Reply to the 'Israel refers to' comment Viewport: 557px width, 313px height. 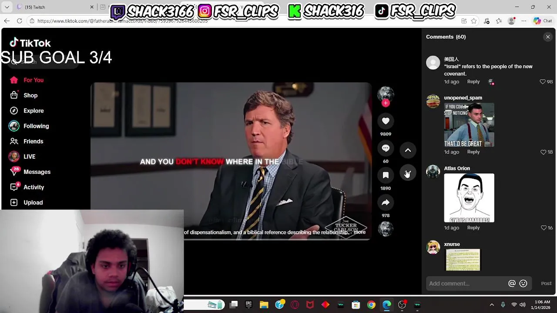coord(473,82)
